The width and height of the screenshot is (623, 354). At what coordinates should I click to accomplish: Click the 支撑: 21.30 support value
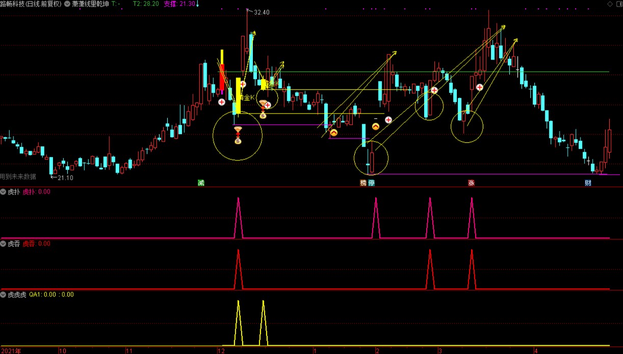click(x=179, y=4)
